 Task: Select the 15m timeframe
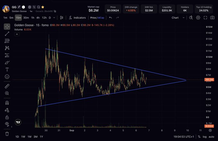pyautogui.click(x=18, y=18)
